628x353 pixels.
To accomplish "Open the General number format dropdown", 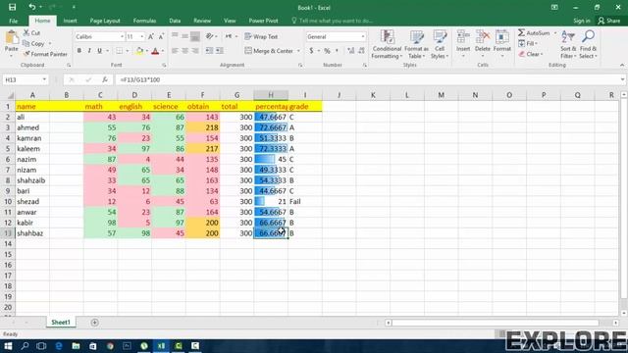I will point(363,36).
